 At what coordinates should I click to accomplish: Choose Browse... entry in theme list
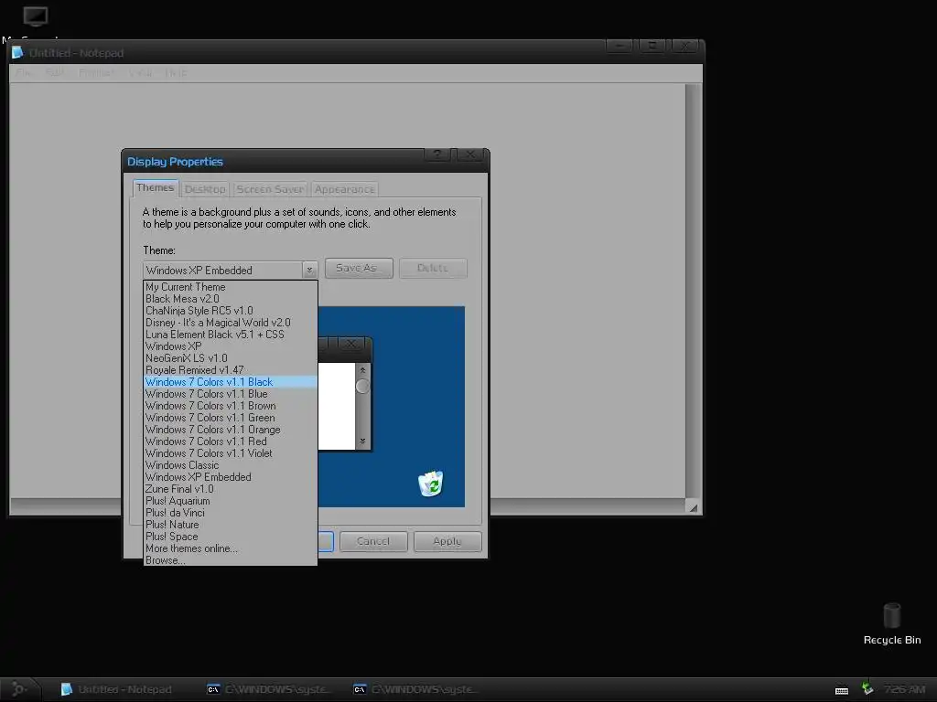click(x=230, y=560)
